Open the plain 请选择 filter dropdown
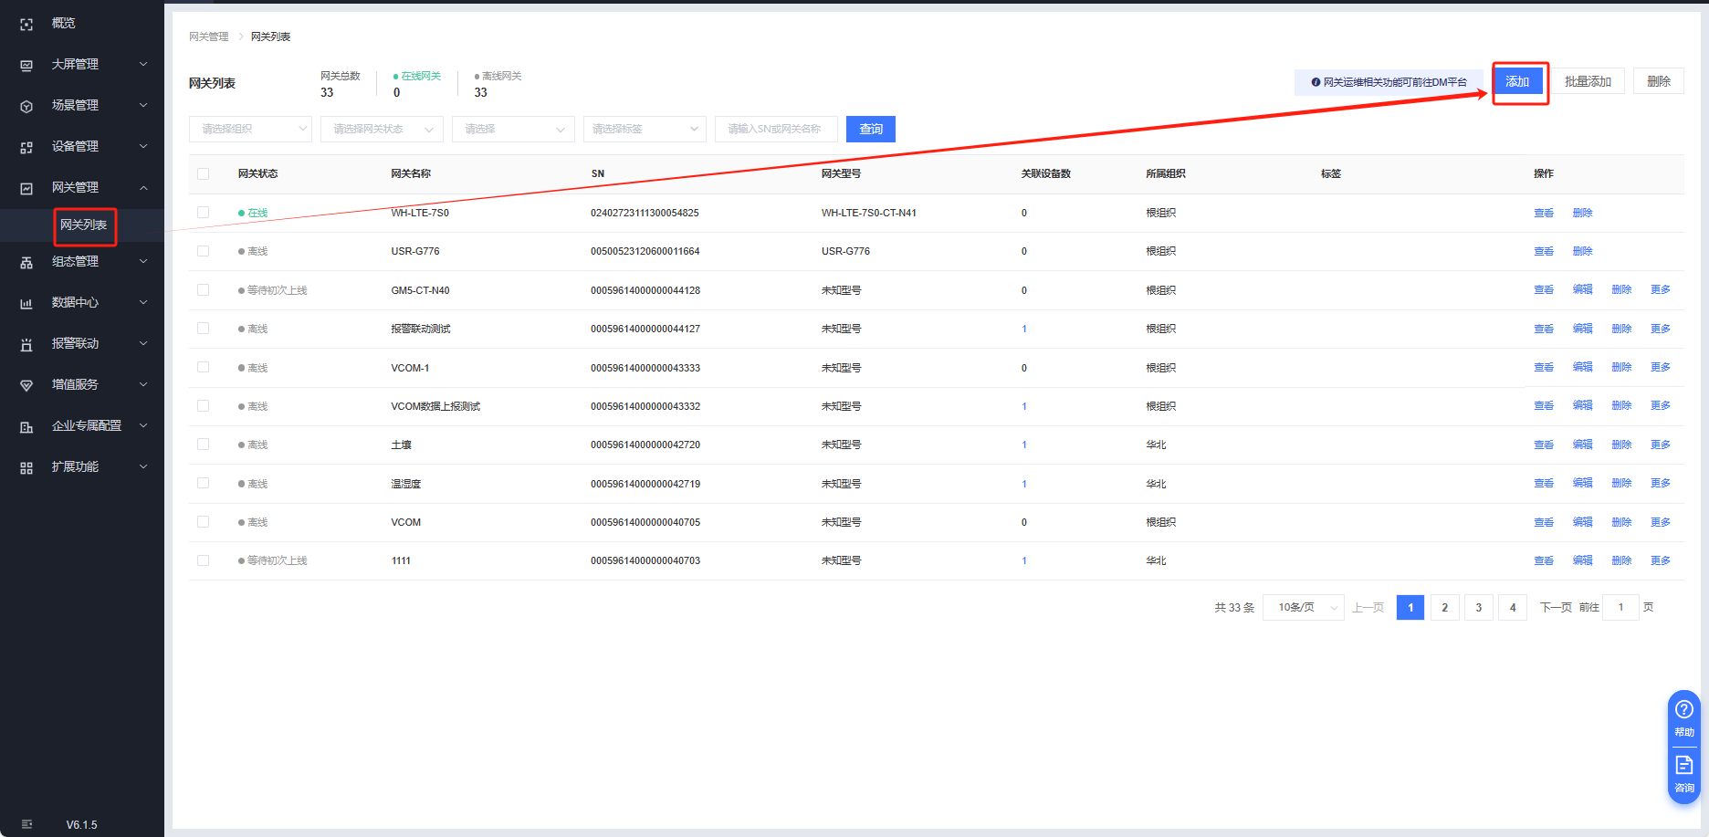 click(x=513, y=129)
